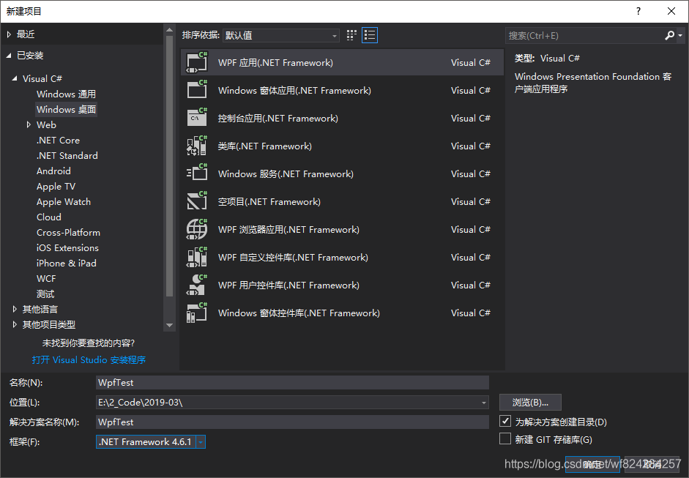Select Apple Watch category
Image resolution: width=689 pixels, height=478 pixels.
pyautogui.click(x=64, y=201)
